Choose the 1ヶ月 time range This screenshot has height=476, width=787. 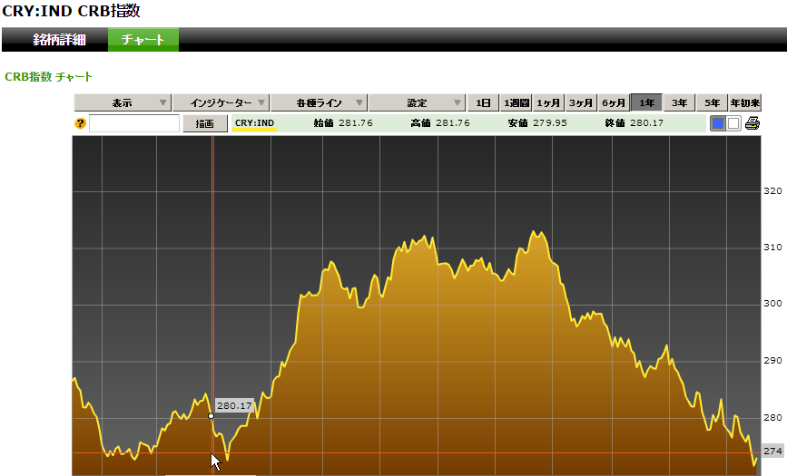click(x=548, y=102)
